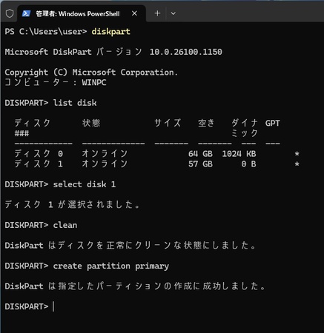Open the new tab profile dropdown arrow
The height and width of the screenshot is (333, 324).
pos(173,13)
